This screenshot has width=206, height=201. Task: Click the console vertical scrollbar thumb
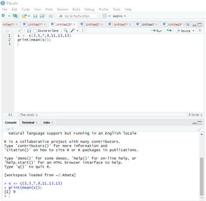pyautogui.click(x=202, y=177)
